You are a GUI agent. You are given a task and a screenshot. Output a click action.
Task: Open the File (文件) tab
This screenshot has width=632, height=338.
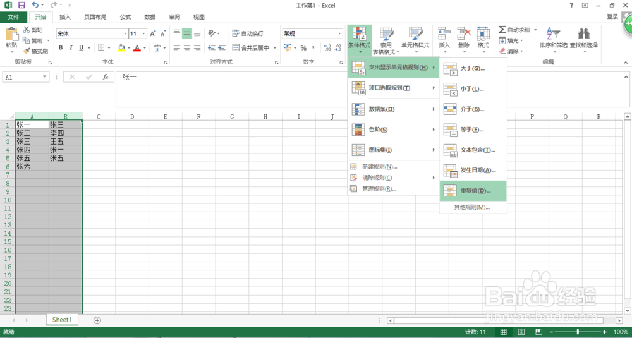14,17
